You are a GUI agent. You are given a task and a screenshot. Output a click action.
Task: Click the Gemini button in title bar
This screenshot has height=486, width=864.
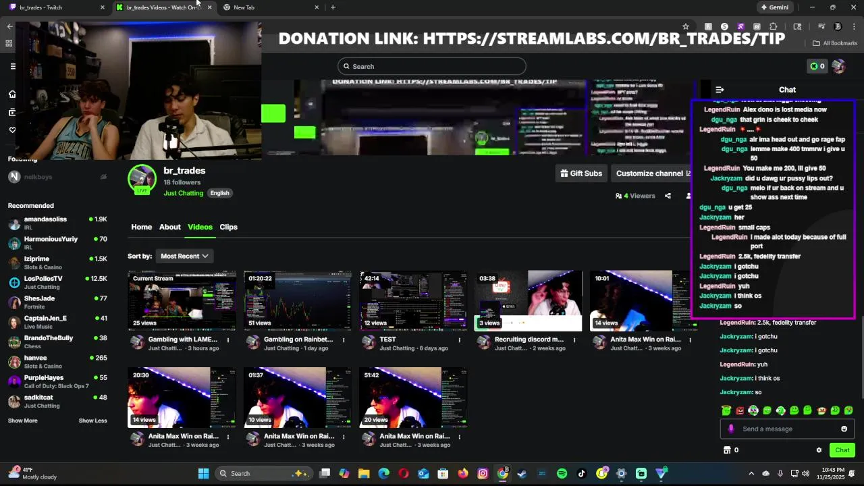point(774,7)
